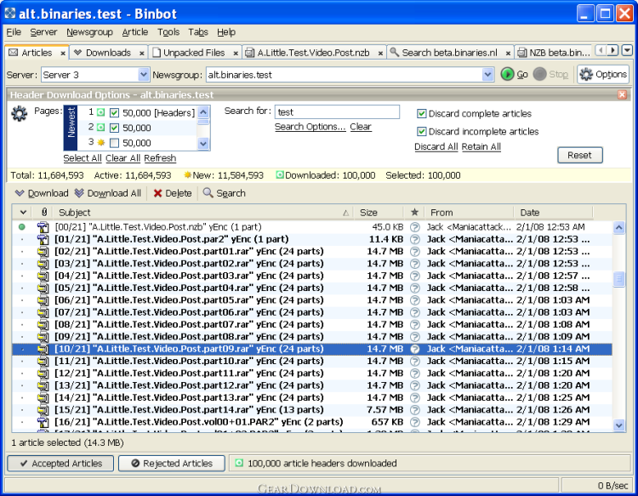This screenshot has height=496, width=638.
Task: Close the Header Download Options panel
Action: 622,94
